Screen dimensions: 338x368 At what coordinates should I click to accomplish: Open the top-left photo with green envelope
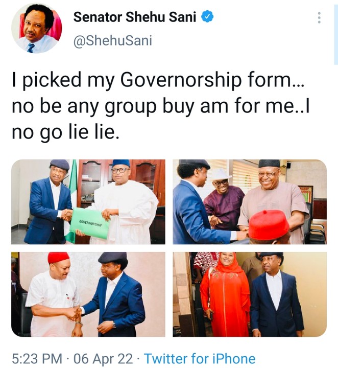click(x=88, y=201)
